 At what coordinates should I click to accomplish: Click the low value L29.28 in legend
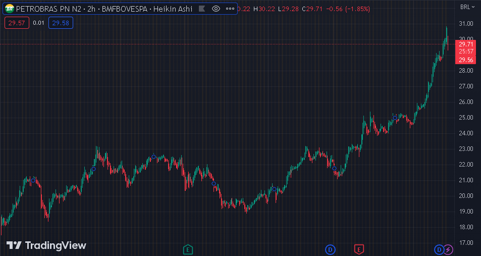tap(288, 9)
